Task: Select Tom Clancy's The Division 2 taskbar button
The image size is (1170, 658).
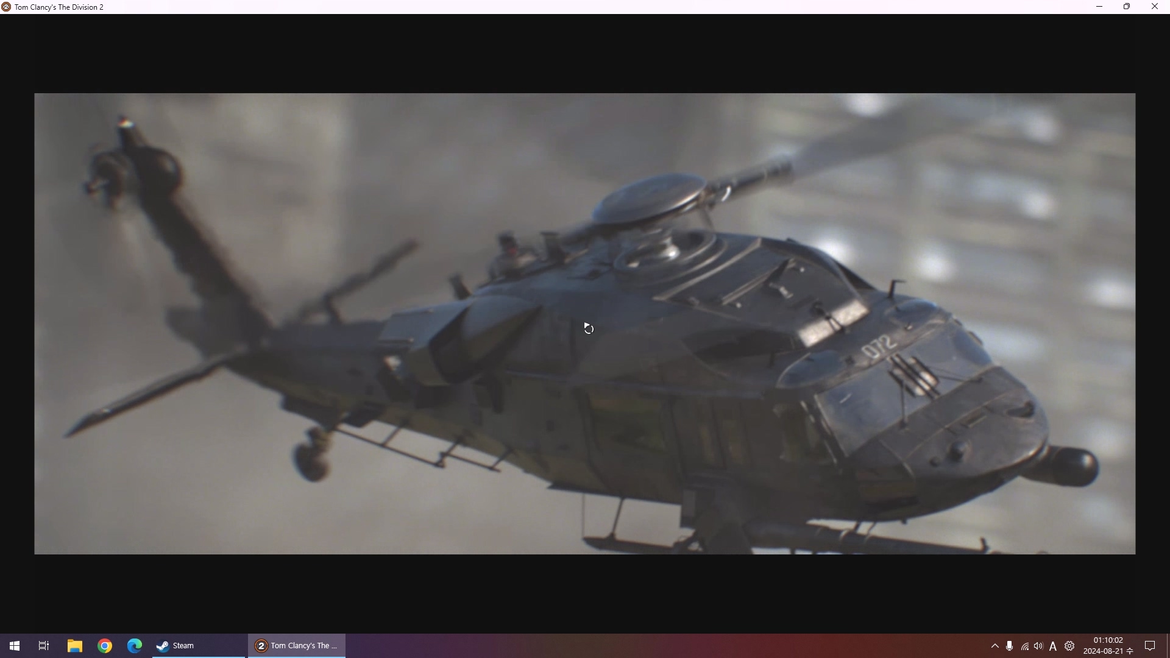Action: tap(297, 646)
